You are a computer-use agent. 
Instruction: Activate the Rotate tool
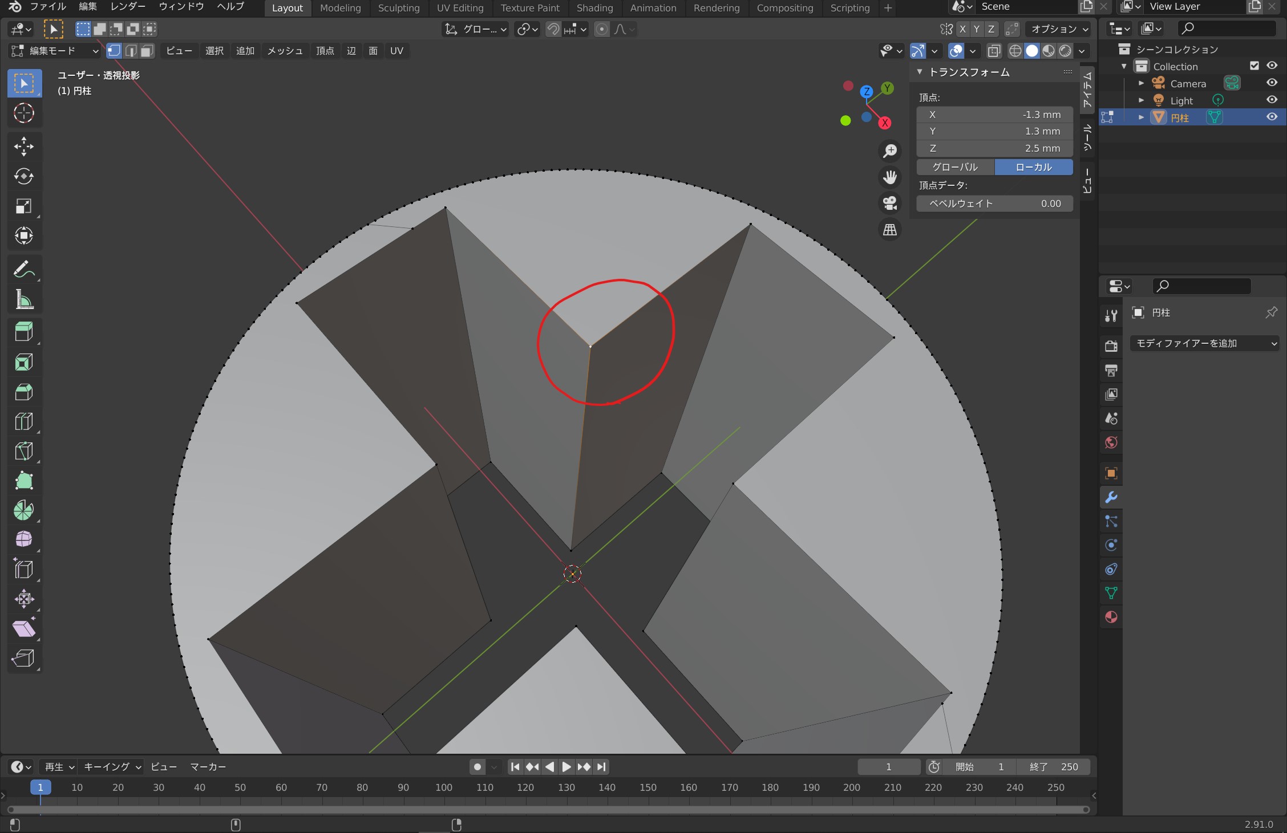point(24,176)
